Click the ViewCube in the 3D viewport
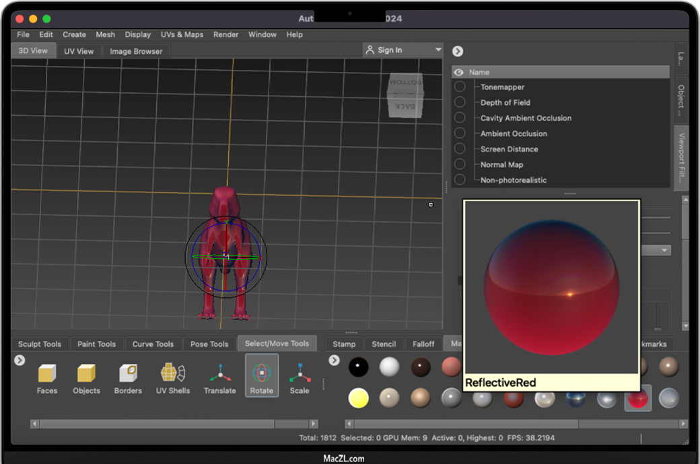 tap(406, 95)
